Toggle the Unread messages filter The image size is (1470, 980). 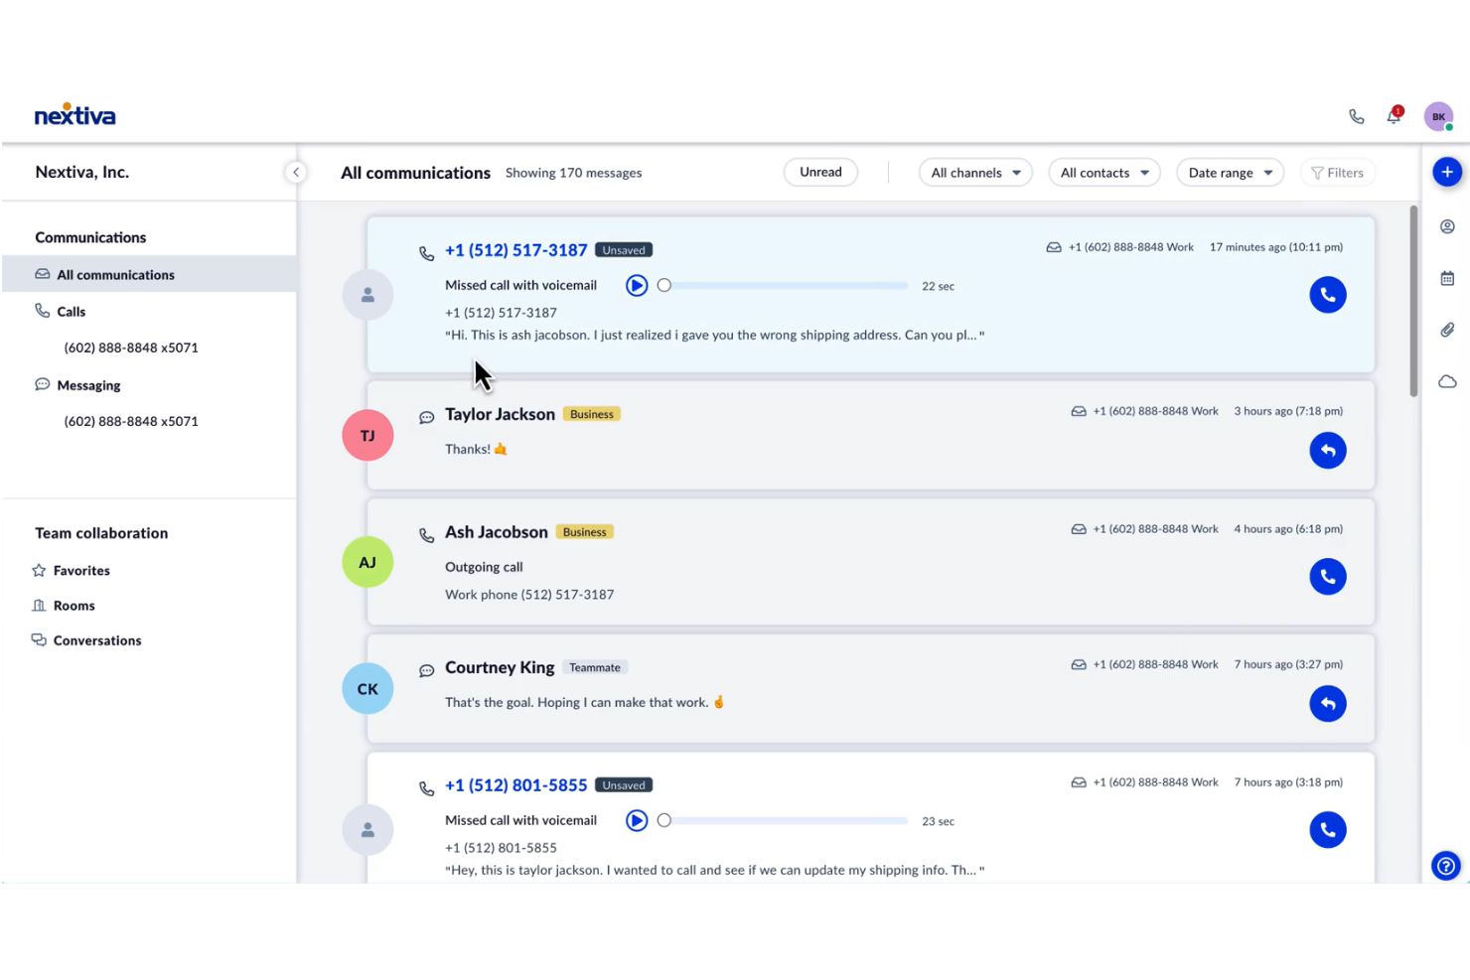point(820,172)
